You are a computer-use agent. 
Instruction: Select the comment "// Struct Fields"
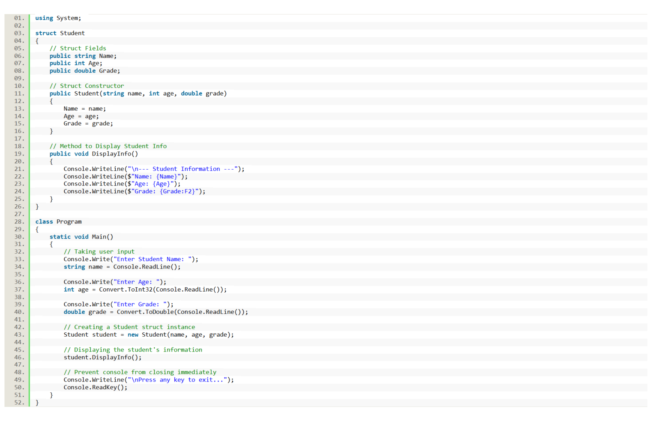coord(77,48)
